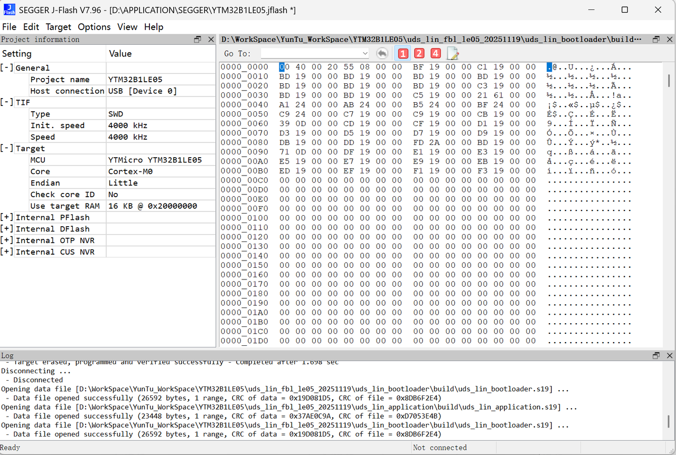This screenshot has height=455, width=676.
Task: Switch to 4-byte display width
Action: pos(435,53)
